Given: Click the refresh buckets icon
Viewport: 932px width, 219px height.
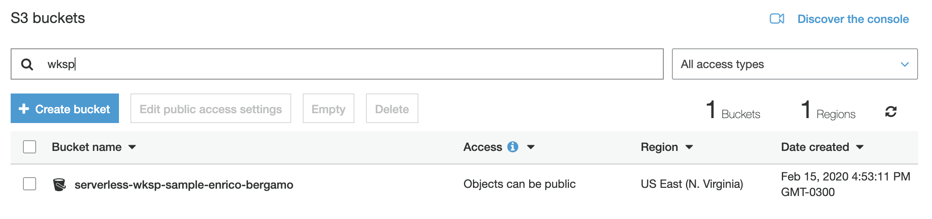Looking at the screenshot, I should pos(891,112).
